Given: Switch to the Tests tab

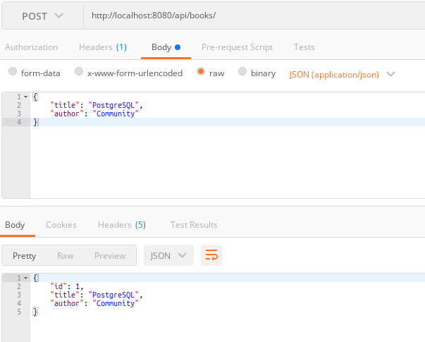Looking at the screenshot, I should click(x=304, y=47).
